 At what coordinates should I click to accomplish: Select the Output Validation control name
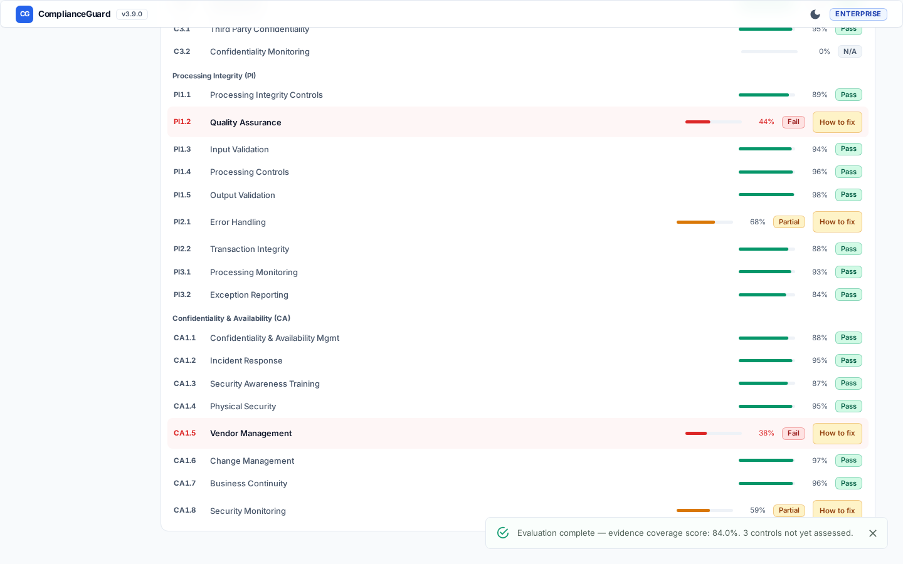[243, 195]
